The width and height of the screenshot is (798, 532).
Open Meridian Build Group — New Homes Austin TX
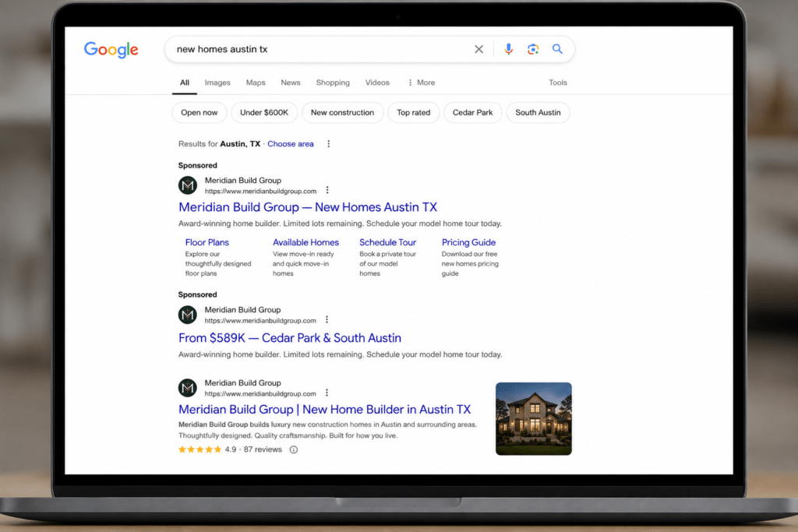point(308,207)
